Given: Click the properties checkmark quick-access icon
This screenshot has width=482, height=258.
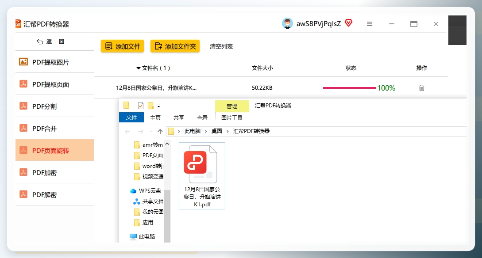Looking at the screenshot, I should 141,106.
